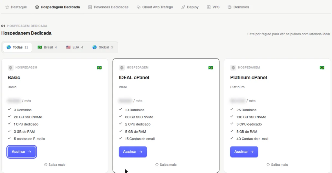
Task: Filter plans by Global region
Action: coord(103,47)
